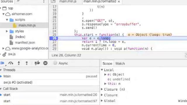187x105 pixels.
Task: Step over next function call
Action: tap(11, 63)
